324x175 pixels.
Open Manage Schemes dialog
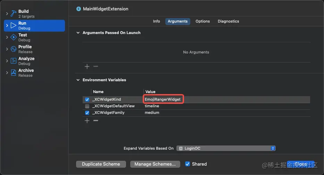(155, 164)
